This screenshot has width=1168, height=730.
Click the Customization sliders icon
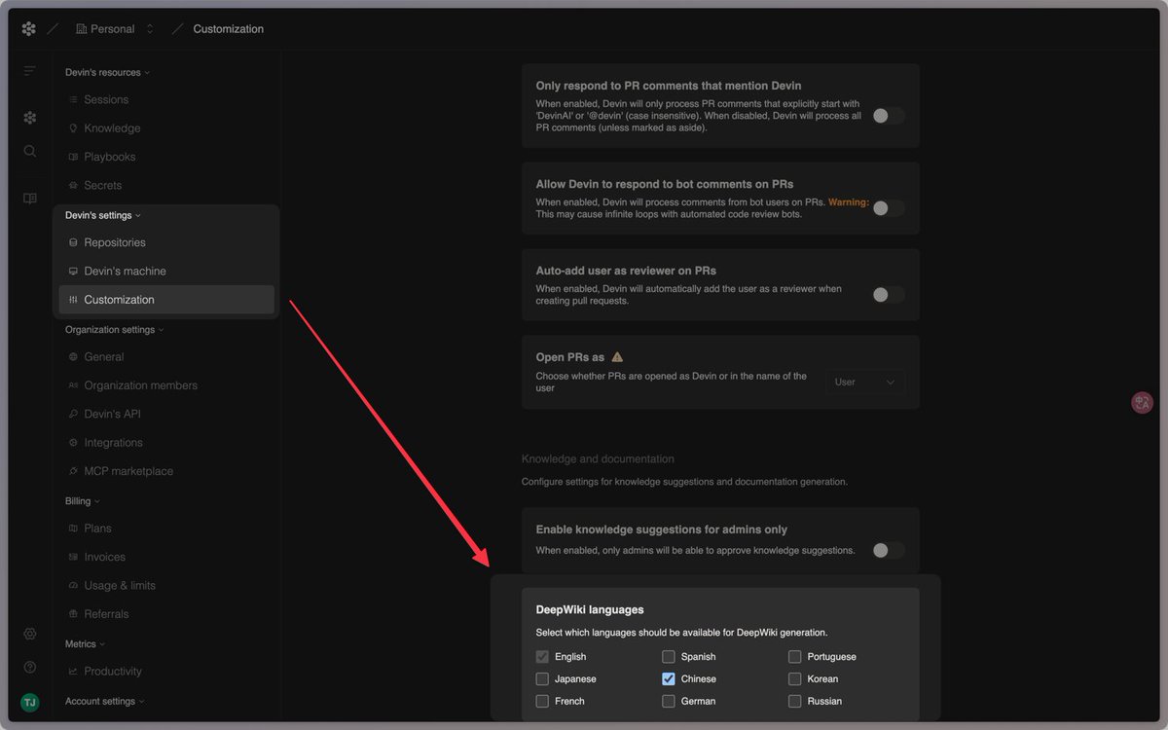coord(73,300)
